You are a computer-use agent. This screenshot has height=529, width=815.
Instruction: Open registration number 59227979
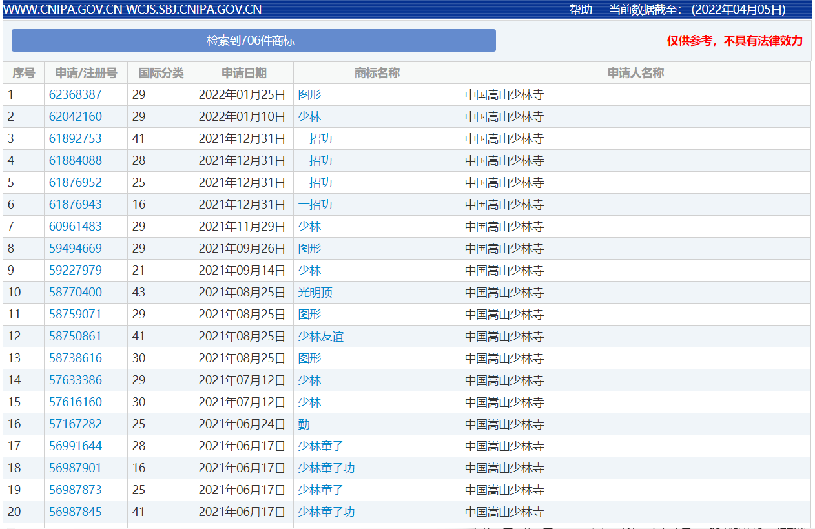[x=76, y=270]
